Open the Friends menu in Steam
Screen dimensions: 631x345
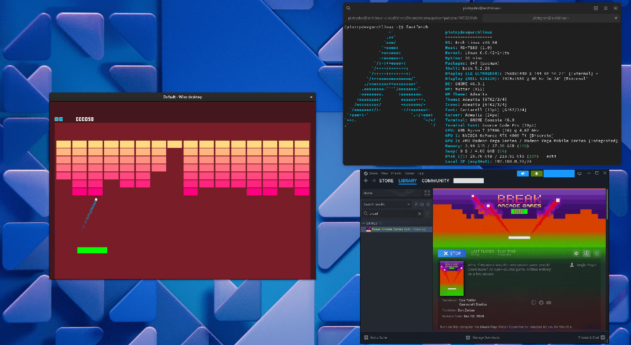(396, 173)
